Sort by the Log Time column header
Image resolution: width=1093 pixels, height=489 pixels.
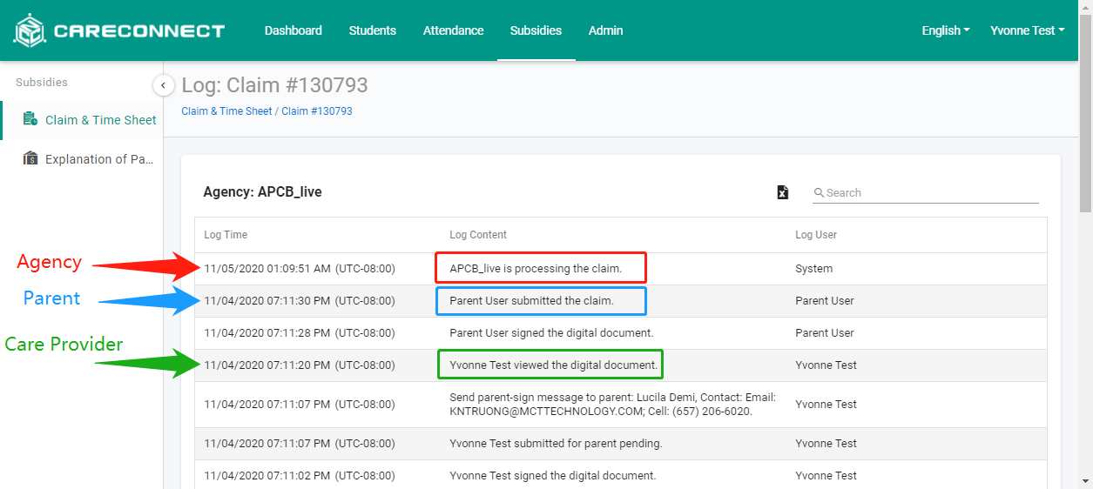point(226,235)
